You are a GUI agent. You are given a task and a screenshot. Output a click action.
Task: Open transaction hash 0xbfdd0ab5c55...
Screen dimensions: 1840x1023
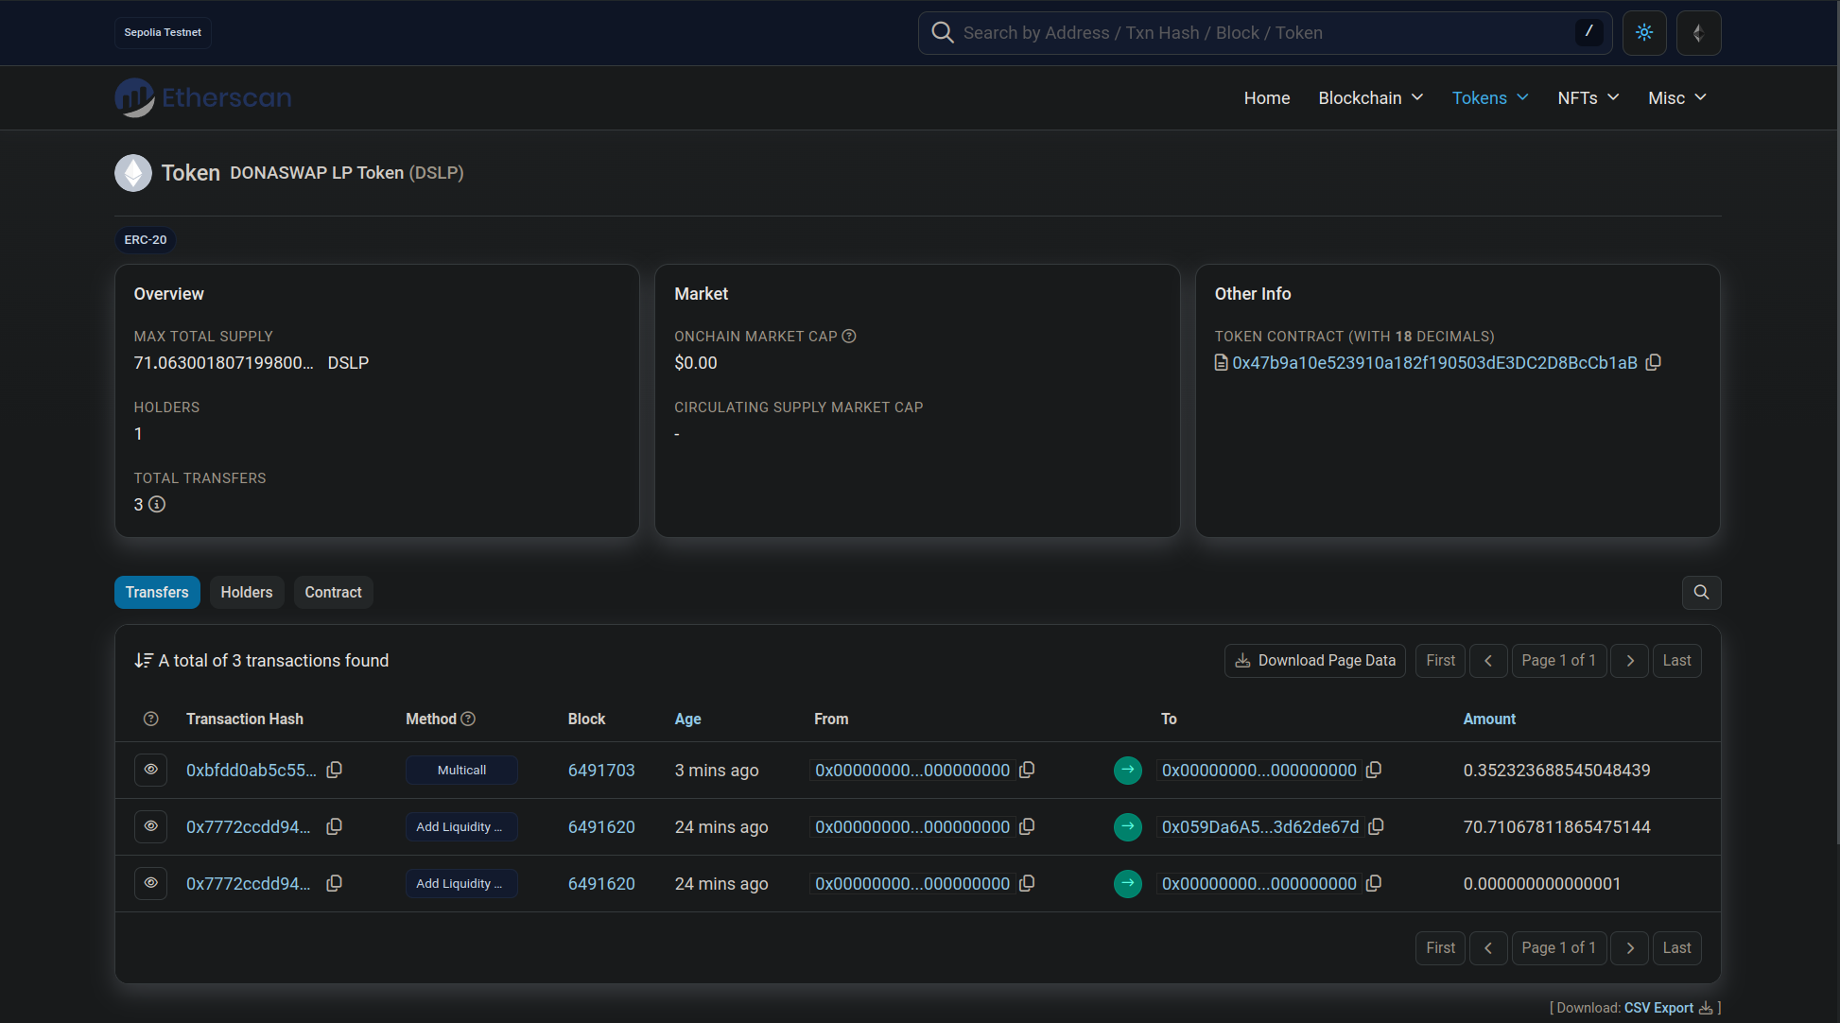(x=252, y=771)
